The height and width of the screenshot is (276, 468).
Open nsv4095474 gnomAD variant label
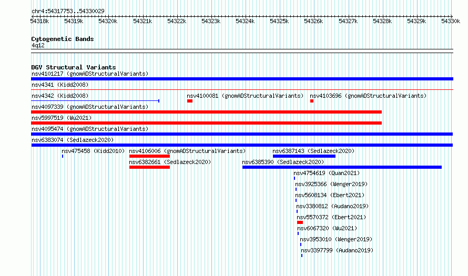click(90, 129)
